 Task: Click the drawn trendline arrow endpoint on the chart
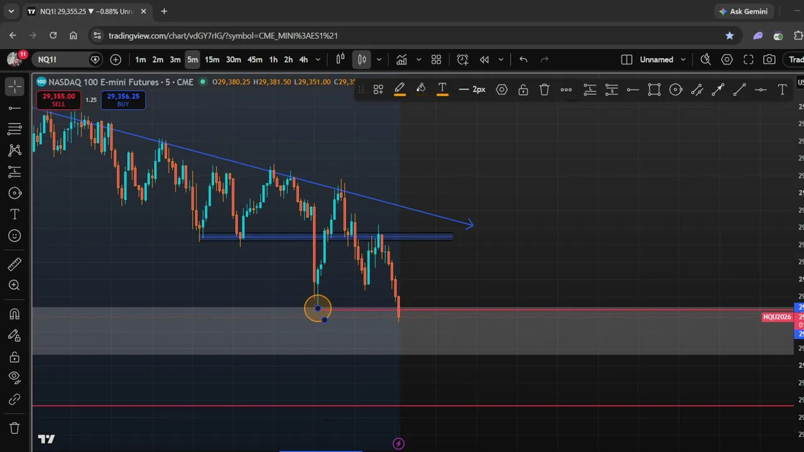click(470, 223)
